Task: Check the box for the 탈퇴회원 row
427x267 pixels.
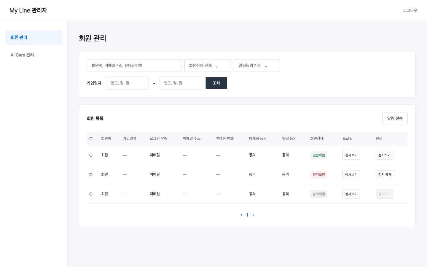Action: (91, 194)
